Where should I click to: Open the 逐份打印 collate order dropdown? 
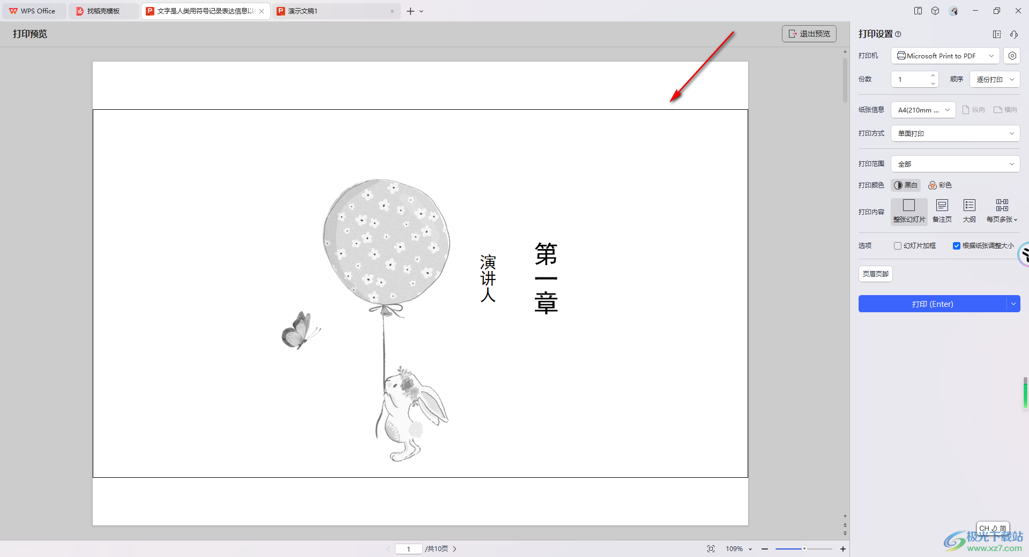[x=995, y=79]
